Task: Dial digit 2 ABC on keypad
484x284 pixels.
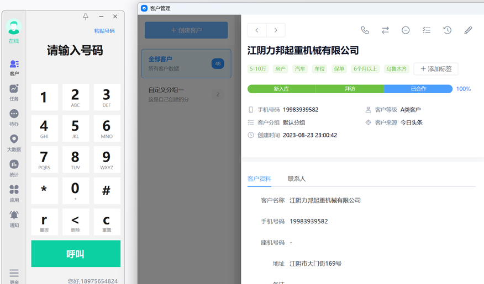Action: point(76,97)
